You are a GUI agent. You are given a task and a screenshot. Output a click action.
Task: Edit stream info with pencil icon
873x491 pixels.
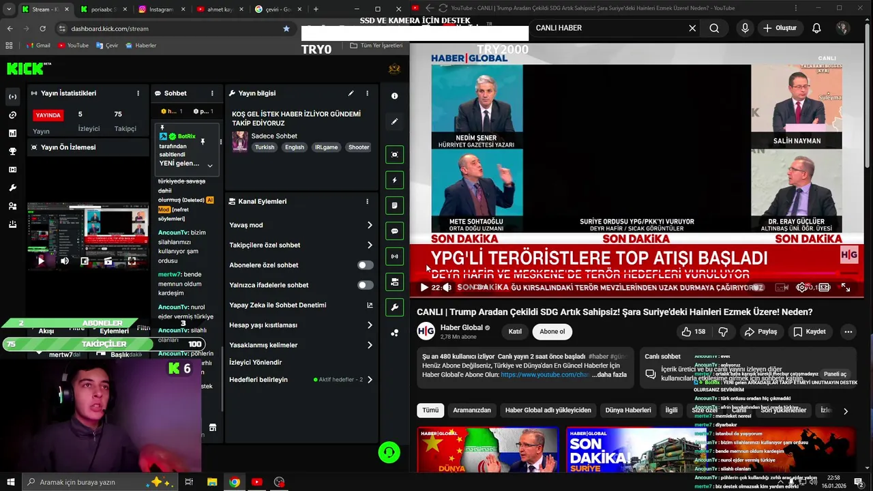coord(351,93)
